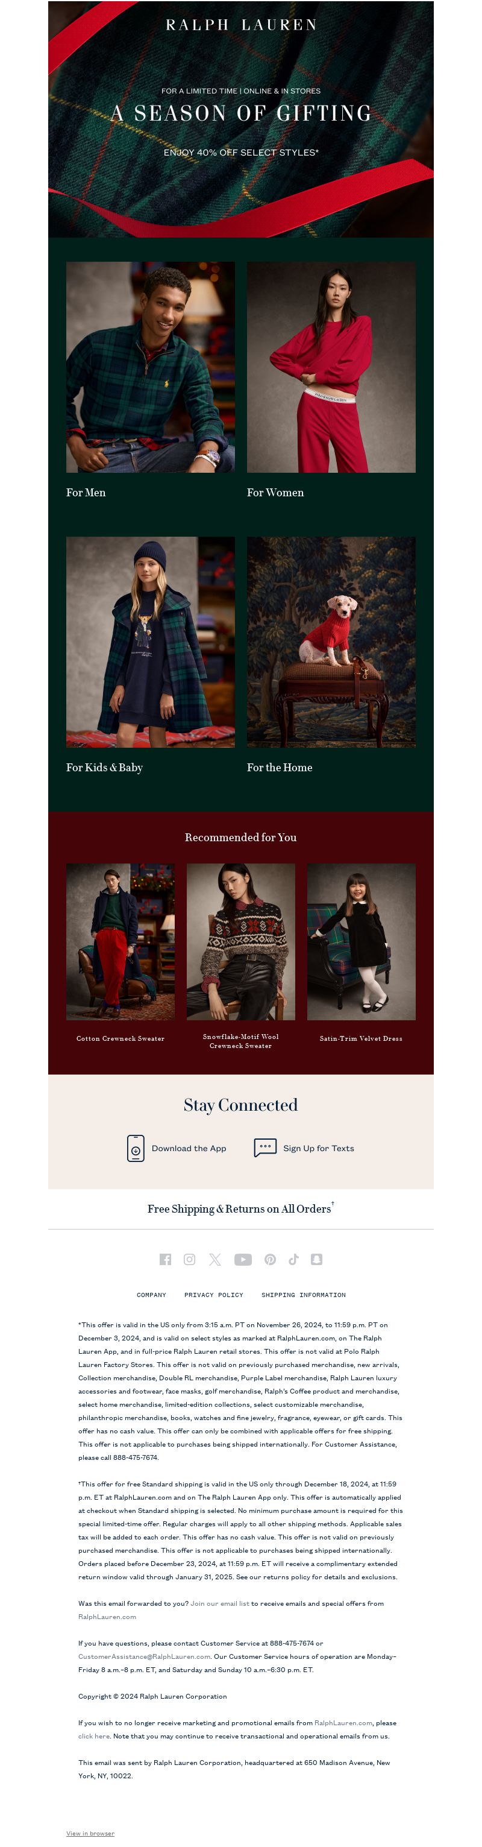View the Satin-Trim Velvet Dress product
This screenshot has width=482, height=1847.
361,941
